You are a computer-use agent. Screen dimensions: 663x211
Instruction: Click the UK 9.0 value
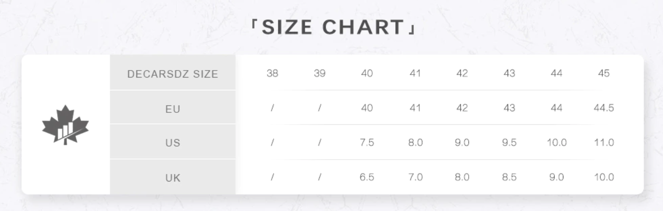[556, 177]
